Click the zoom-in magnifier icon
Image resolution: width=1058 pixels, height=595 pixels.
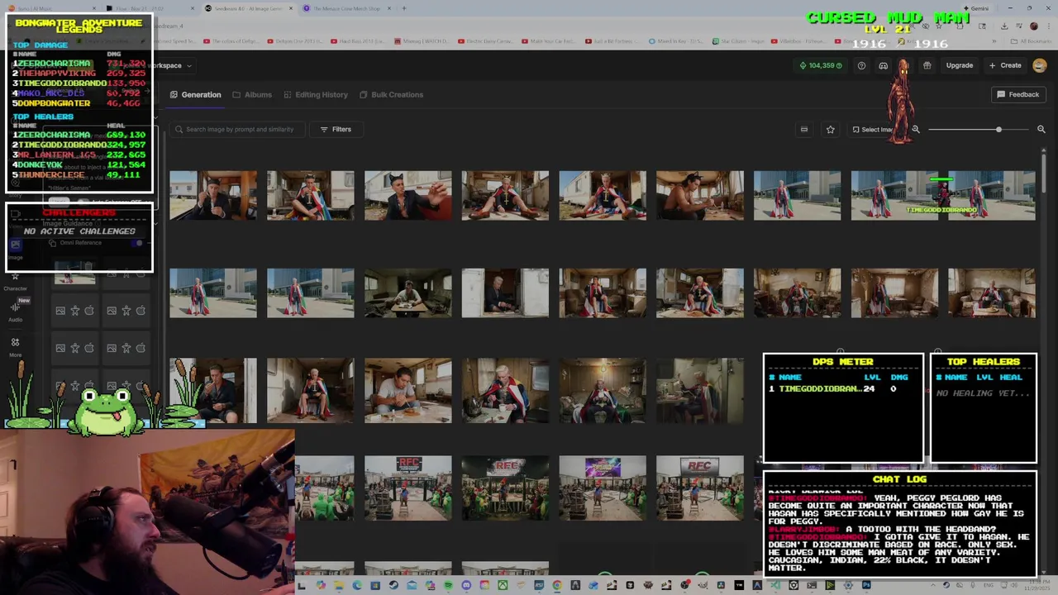[1041, 130]
